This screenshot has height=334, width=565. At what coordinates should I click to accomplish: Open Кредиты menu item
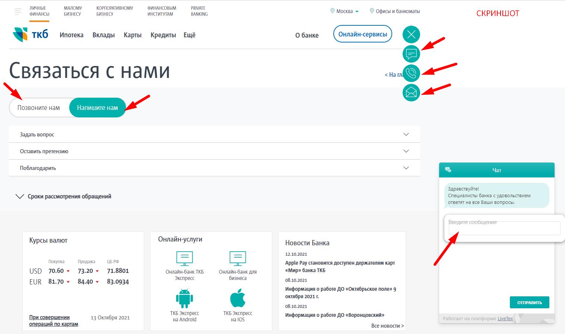coord(163,35)
